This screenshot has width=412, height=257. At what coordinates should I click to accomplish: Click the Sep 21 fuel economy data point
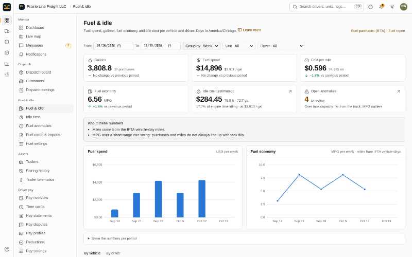coord(299,175)
